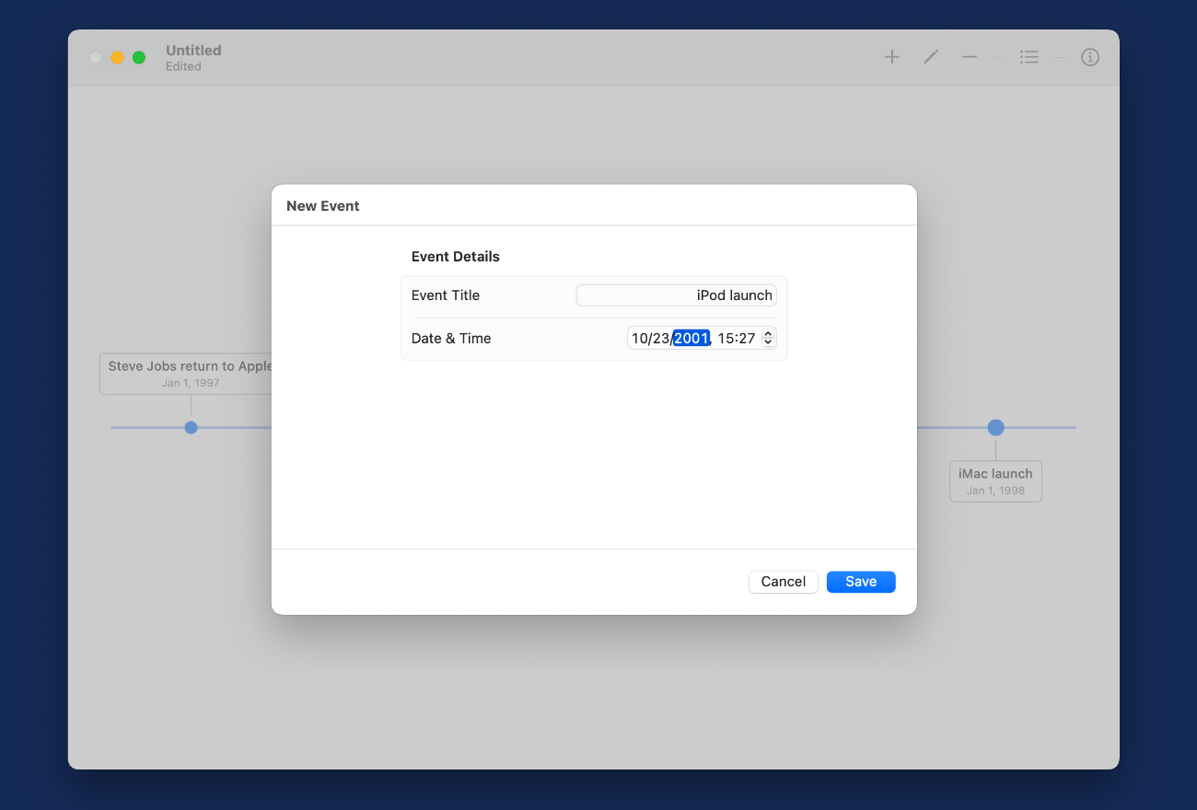
Task: Select the iMac launch event label
Action: pos(995,480)
